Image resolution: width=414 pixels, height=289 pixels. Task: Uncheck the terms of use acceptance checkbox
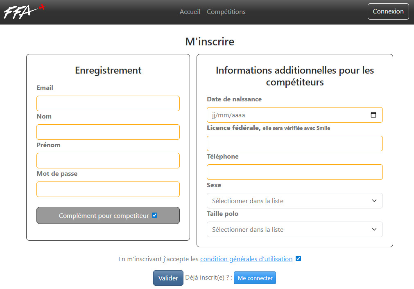298,259
